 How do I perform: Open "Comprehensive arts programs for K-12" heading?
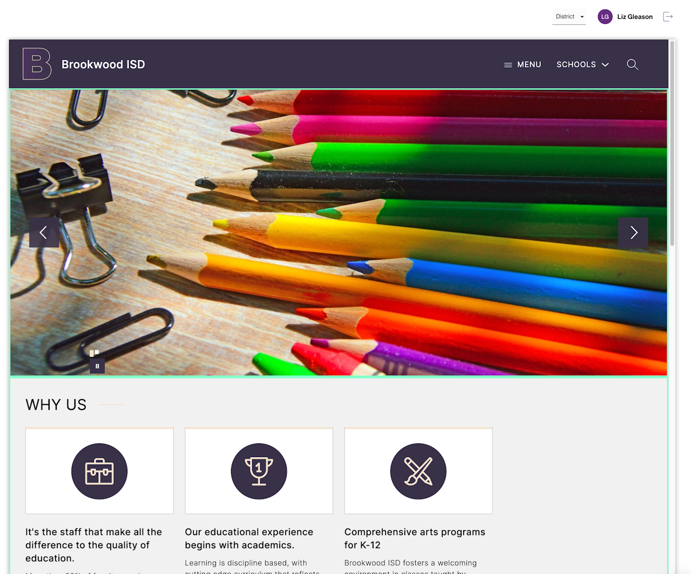[415, 538]
